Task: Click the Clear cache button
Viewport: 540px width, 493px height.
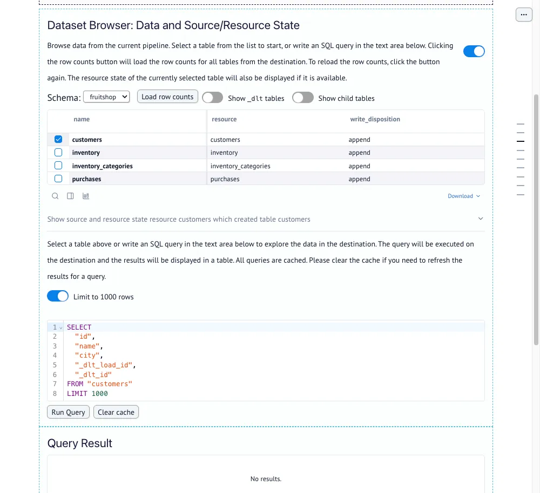Action: pyautogui.click(x=116, y=412)
